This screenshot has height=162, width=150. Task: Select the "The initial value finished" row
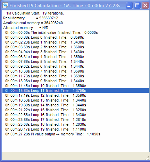tap(76, 32)
